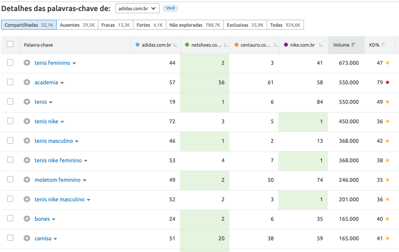The image size is (399, 252).
Task: Add 'tenis' keyword using plus icon
Action: click(x=27, y=102)
